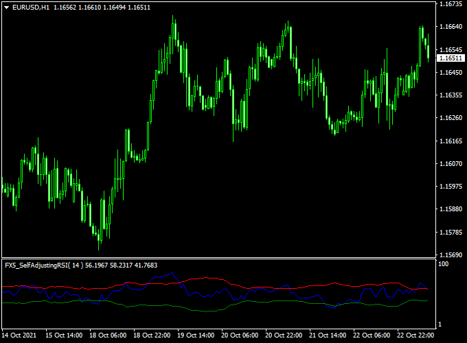467x343 pixels.
Task: Click the indicator scale label 1
Action: pos(440,324)
